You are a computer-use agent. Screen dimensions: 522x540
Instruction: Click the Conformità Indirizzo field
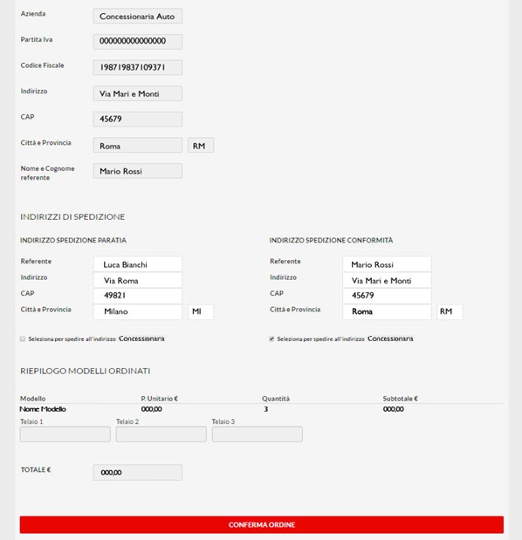click(x=387, y=280)
